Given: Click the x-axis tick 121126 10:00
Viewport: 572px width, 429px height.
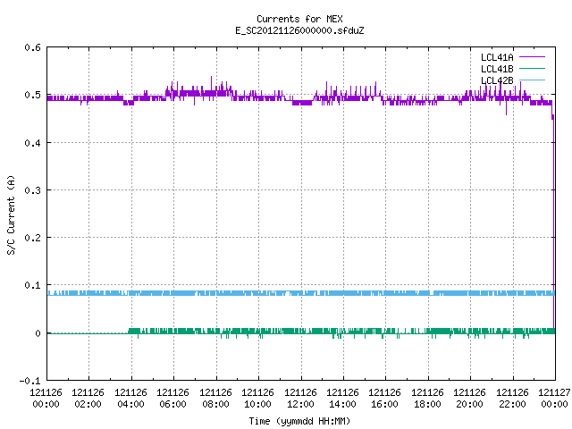Looking at the screenshot, I should [257, 398].
